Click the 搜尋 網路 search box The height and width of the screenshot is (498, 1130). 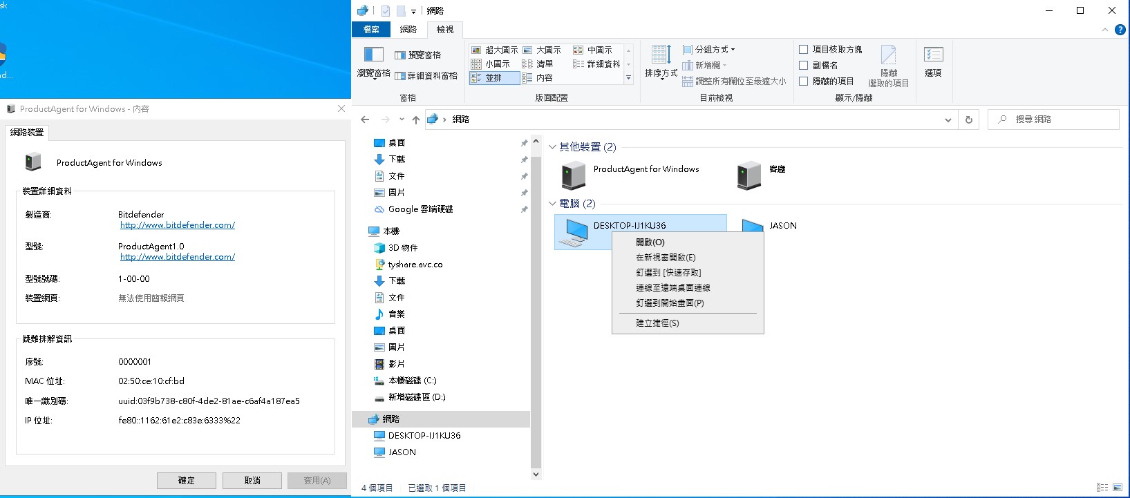click(x=1053, y=119)
